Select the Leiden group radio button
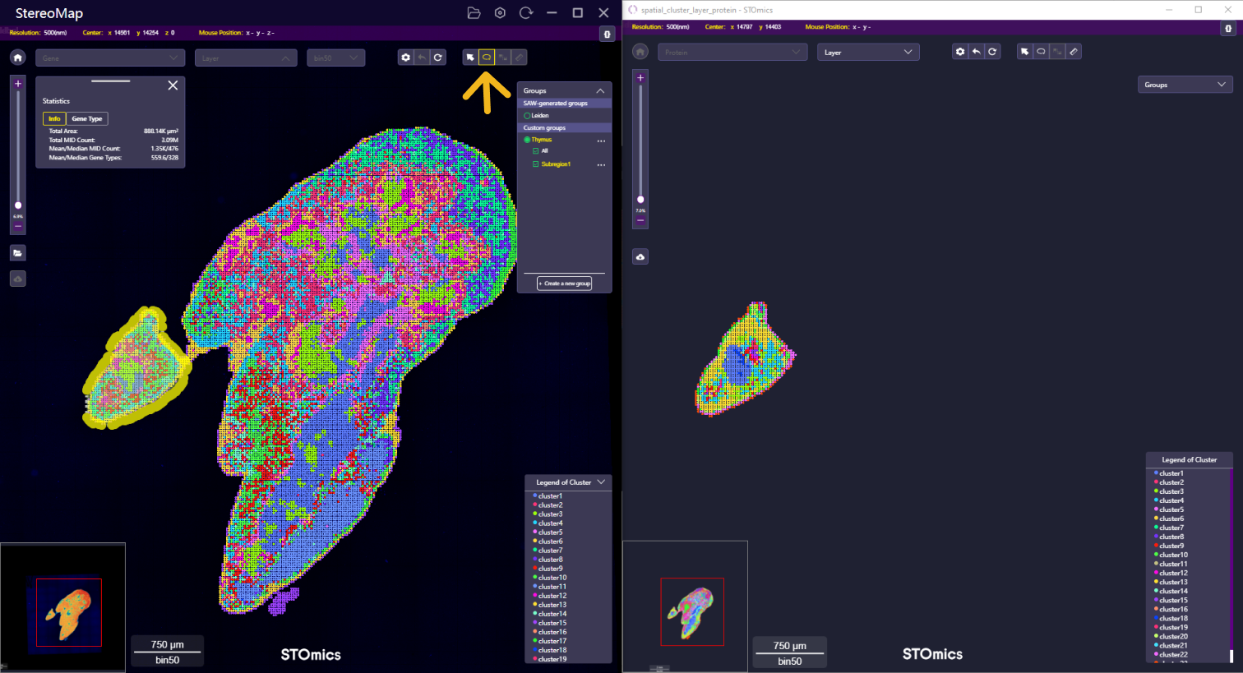Image resolution: width=1243 pixels, height=673 pixels. [527, 116]
